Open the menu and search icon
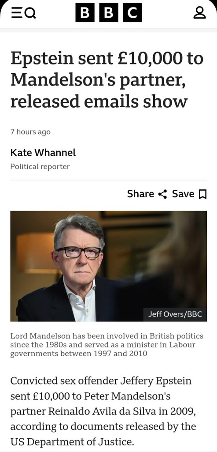The height and width of the screenshot is (452, 217). coord(24,13)
